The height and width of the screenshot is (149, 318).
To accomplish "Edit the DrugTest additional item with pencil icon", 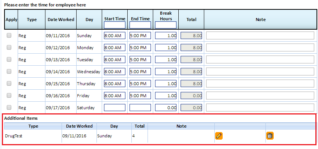I will pos(219,136).
